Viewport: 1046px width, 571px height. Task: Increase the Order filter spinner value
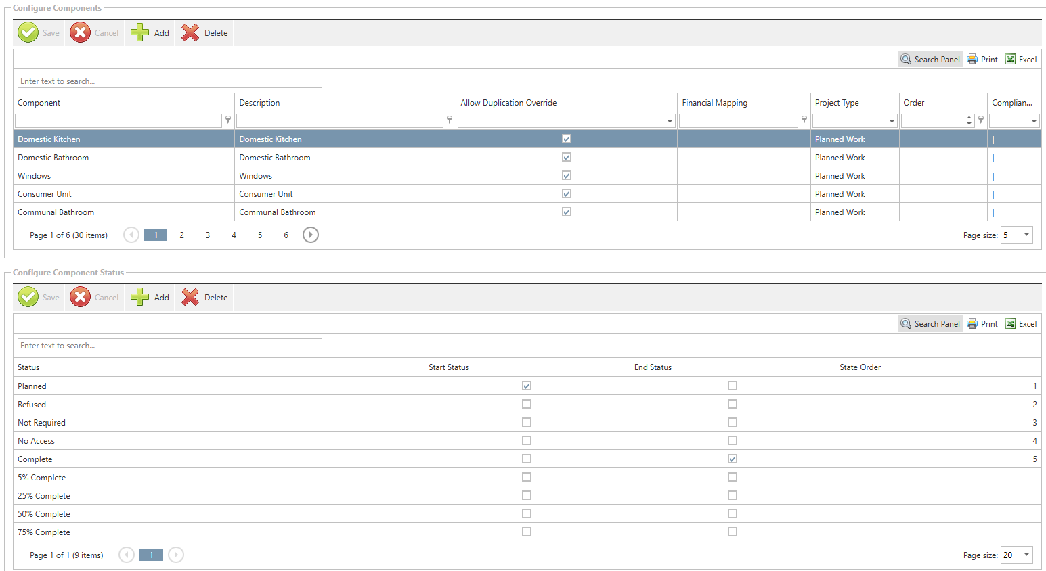pyautogui.click(x=969, y=118)
